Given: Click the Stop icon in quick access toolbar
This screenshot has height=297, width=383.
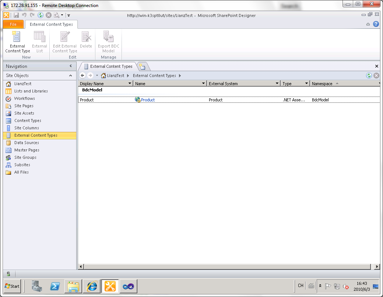Looking at the screenshot, I should [49, 15].
